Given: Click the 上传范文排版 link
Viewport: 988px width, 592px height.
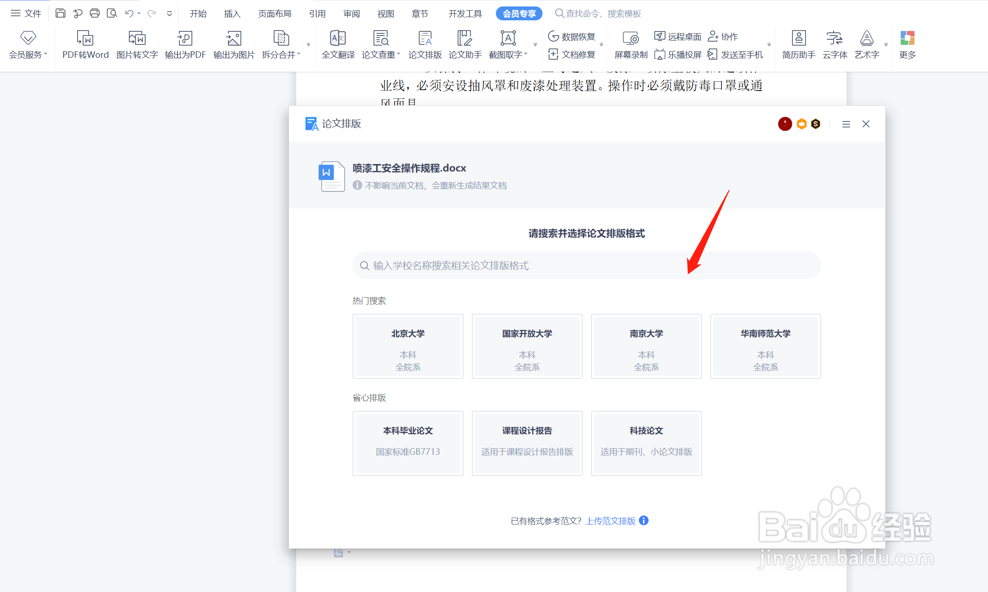Looking at the screenshot, I should tap(610, 521).
